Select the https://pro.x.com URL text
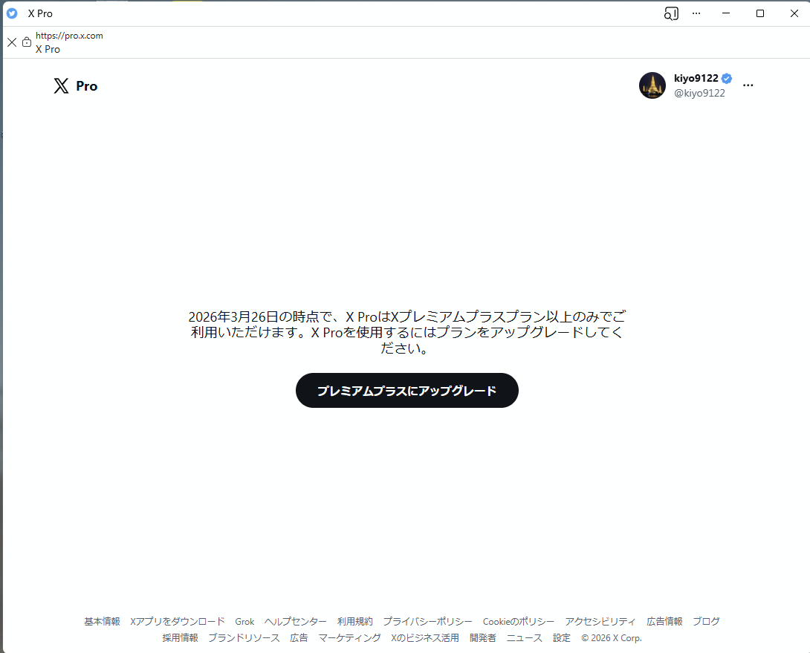Viewport: 810px width, 653px height. pos(69,36)
